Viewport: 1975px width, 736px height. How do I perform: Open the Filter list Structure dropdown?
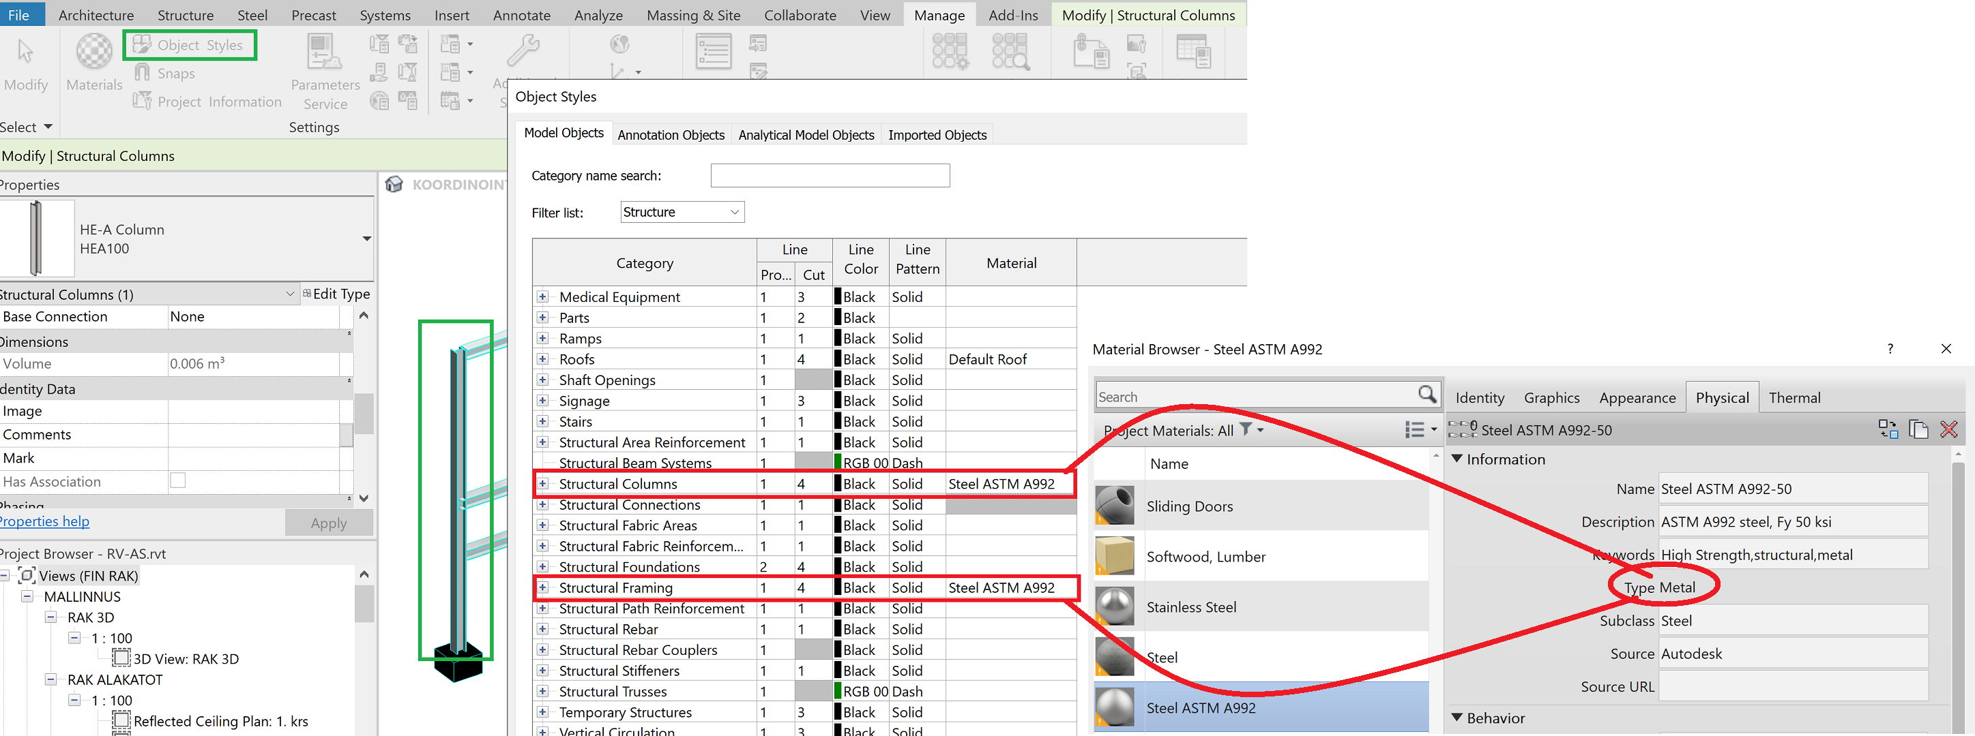pyautogui.click(x=682, y=212)
